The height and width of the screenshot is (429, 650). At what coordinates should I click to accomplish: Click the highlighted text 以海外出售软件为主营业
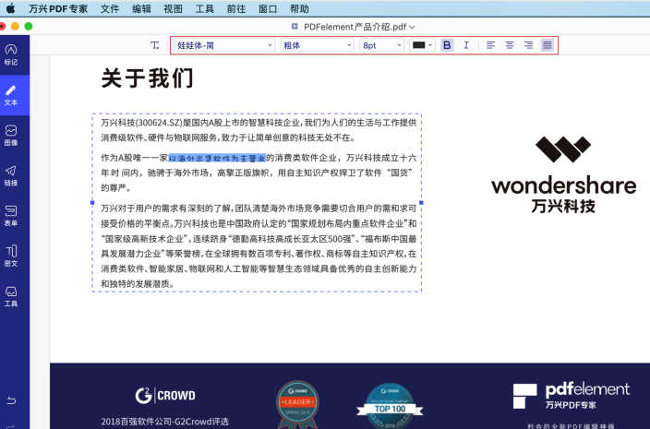pyautogui.click(x=217, y=158)
